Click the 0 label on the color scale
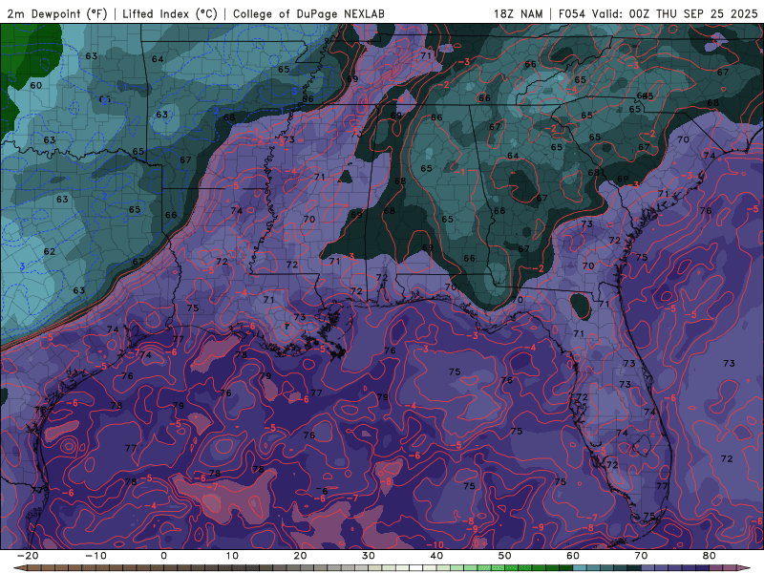 click(163, 556)
